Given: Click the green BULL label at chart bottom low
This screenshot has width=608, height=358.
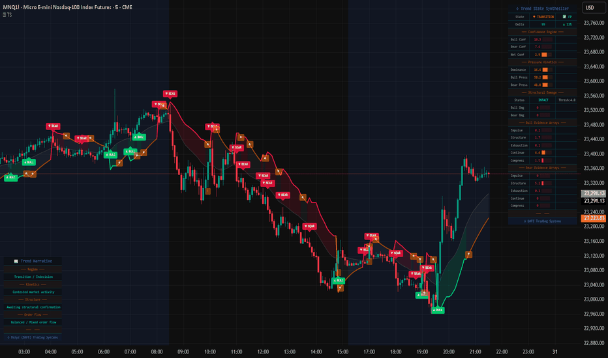Looking at the screenshot, I should [x=437, y=310].
